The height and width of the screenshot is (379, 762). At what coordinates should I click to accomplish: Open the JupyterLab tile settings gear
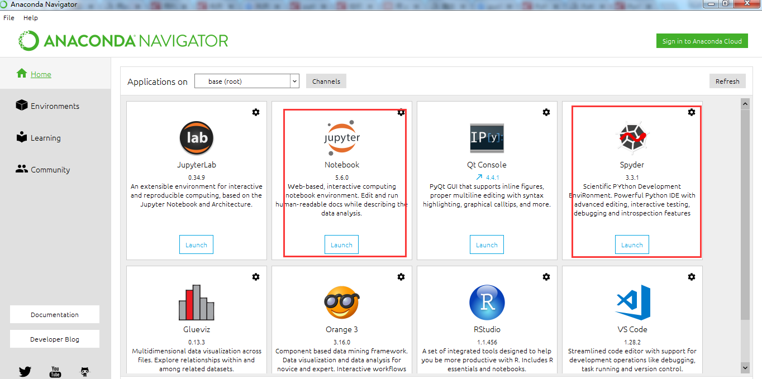(256, 112)
